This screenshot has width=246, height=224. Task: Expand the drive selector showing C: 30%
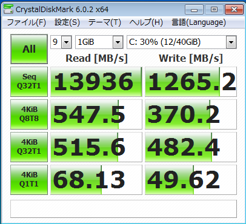182,42
